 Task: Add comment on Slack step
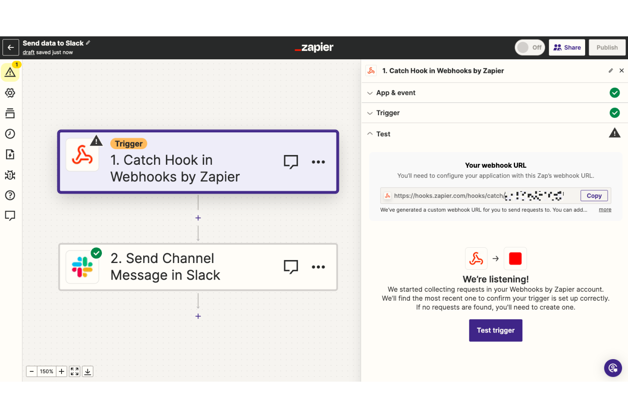tap(291, 267)
